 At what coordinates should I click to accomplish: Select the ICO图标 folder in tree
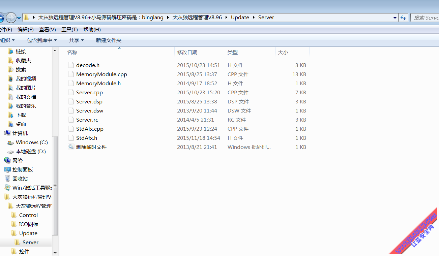(29, 224)
